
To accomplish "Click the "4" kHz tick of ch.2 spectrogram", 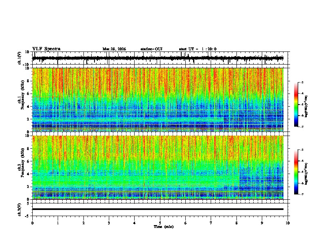I will [28, 174].
